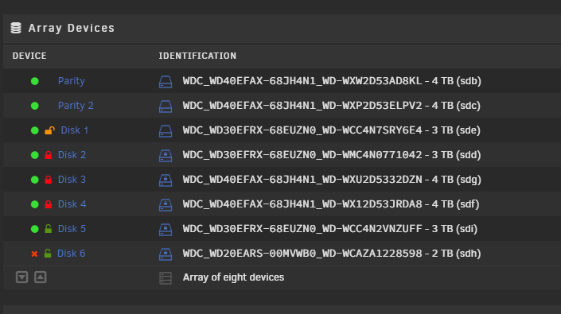Screen dimensions: 561x314
Task: Click the up arrow button below the device list
Action: point(41,277)
